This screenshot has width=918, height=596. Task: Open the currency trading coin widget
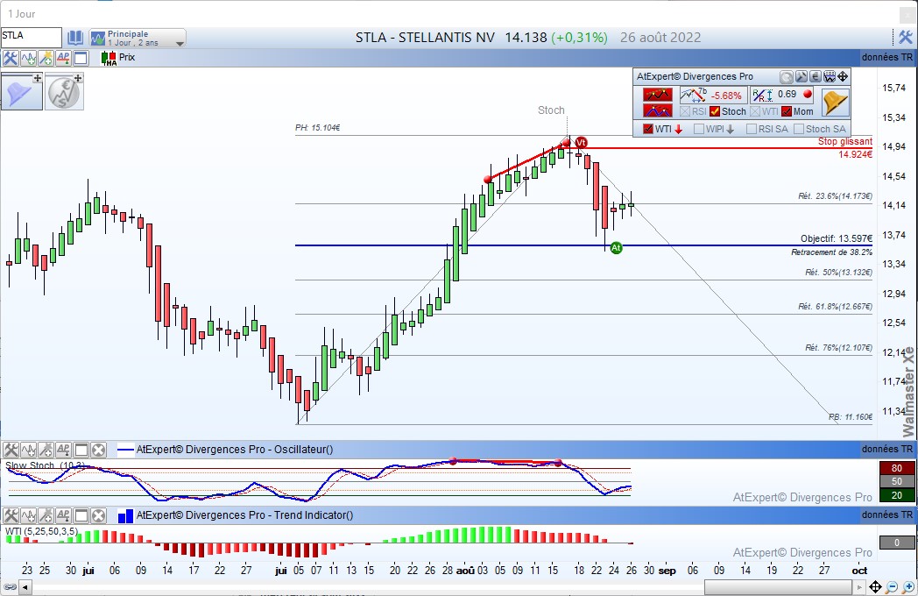65,91
